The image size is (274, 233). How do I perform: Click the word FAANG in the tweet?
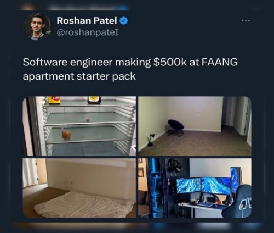pyautogui.click(x=220, y=62)
